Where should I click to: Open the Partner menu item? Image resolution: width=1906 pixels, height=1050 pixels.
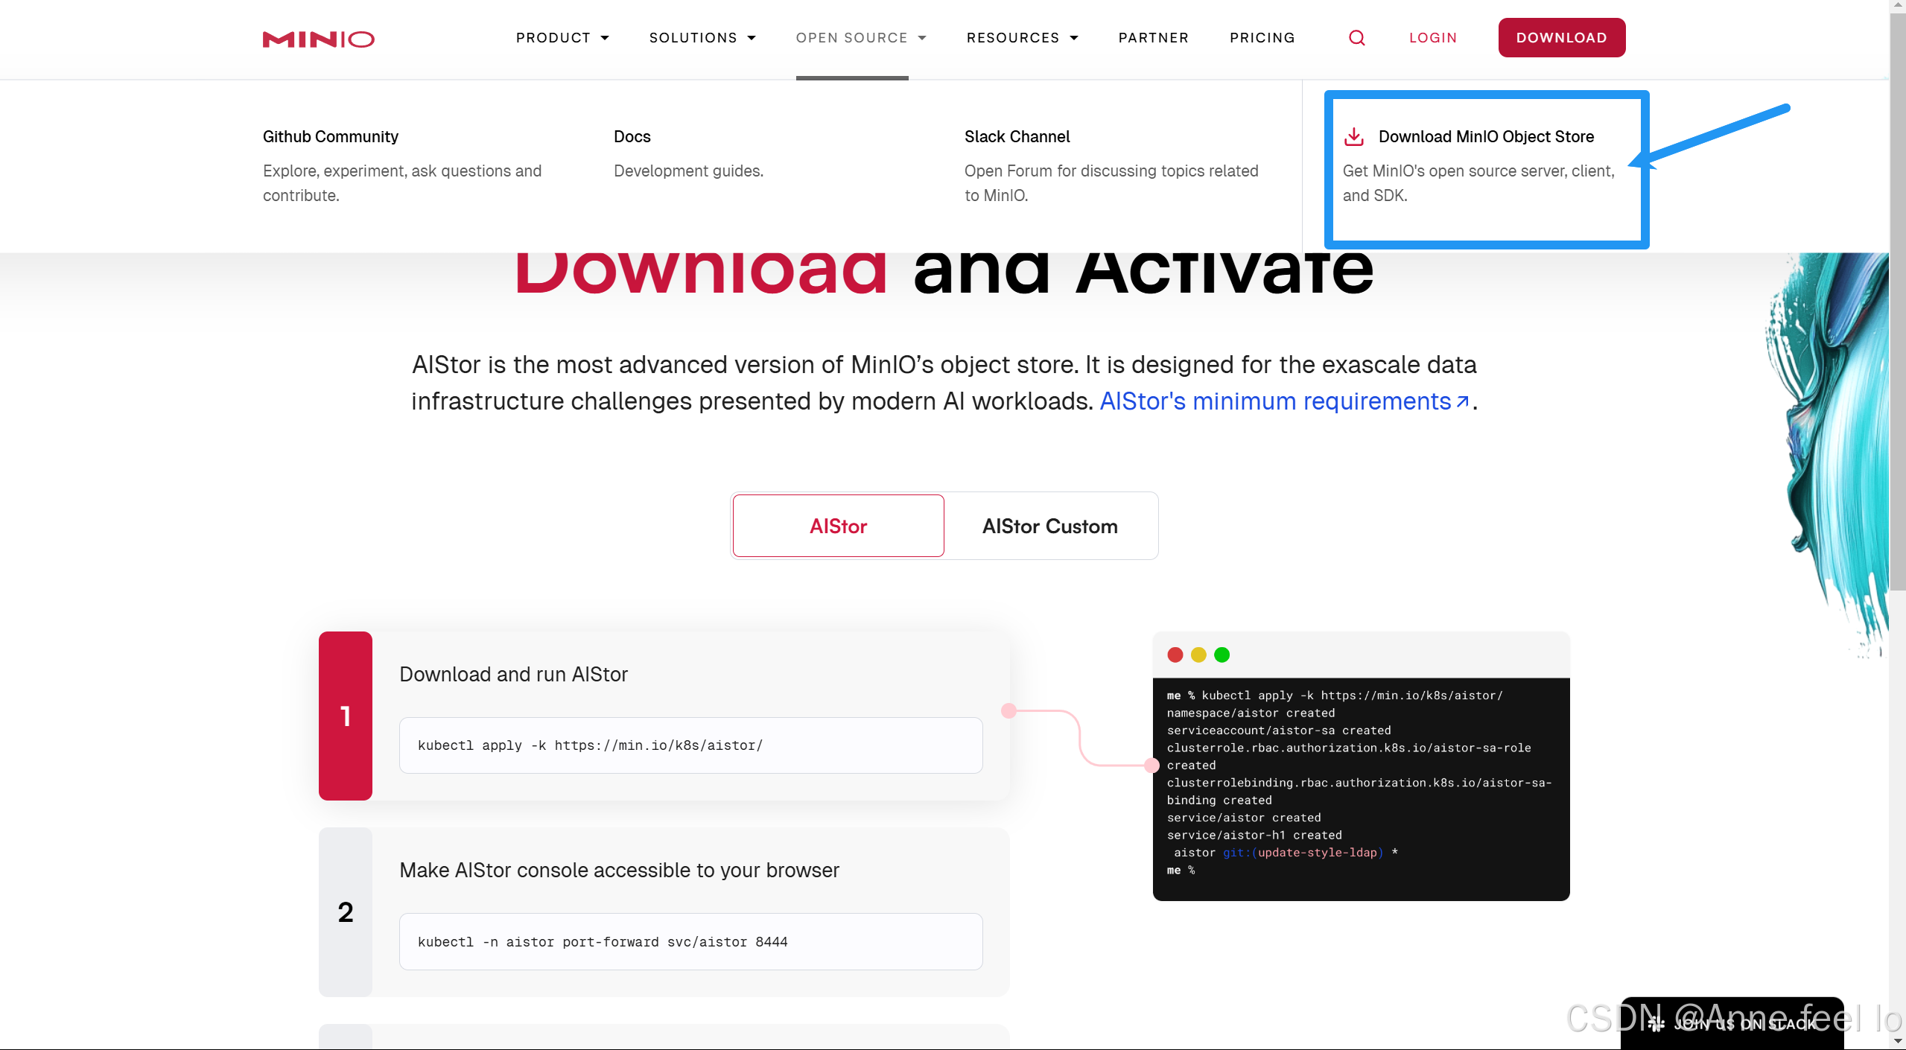(1153, 38)
